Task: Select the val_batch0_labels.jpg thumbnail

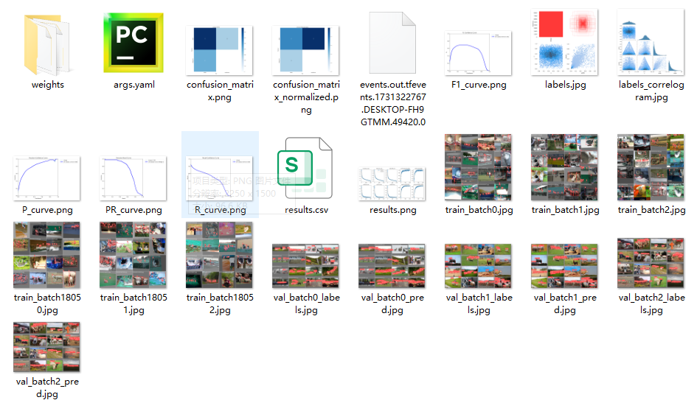Action: (305, 266)
